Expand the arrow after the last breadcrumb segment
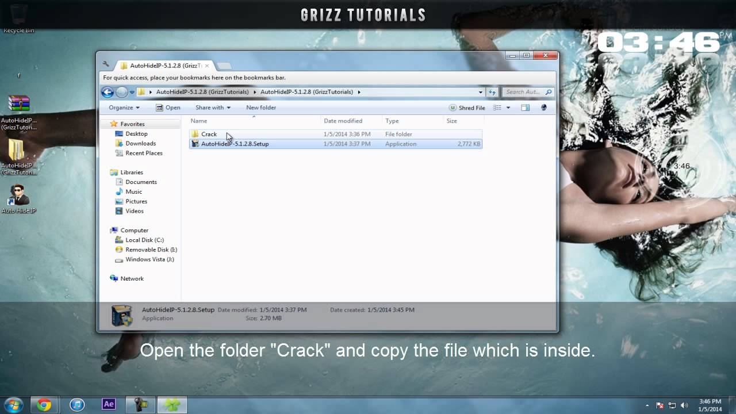736x414 pixels. [359, 92]
